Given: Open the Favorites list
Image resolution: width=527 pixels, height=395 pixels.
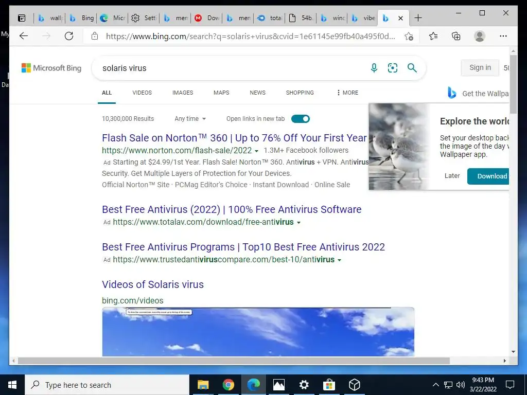Looking at the screenshot, I should pos(433,36).
